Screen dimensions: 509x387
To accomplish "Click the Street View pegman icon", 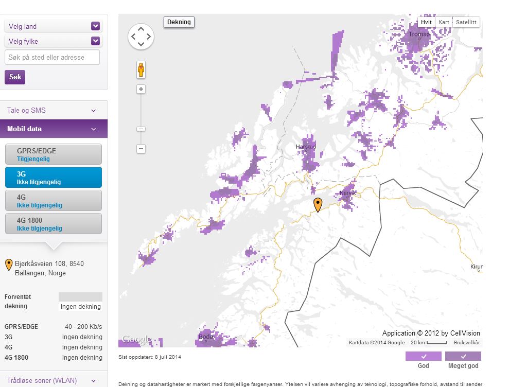I will pos(141,69).
